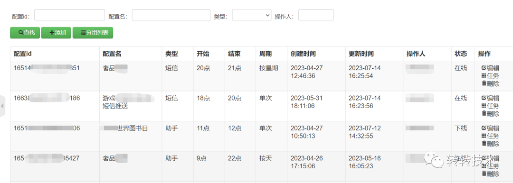Open 任务 for the 世界图书日 row

pos(490,136)
